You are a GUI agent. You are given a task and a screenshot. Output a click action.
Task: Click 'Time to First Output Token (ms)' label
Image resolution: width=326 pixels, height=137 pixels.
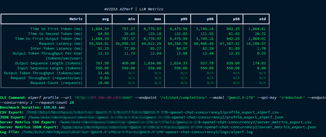[x=49, y=38]
